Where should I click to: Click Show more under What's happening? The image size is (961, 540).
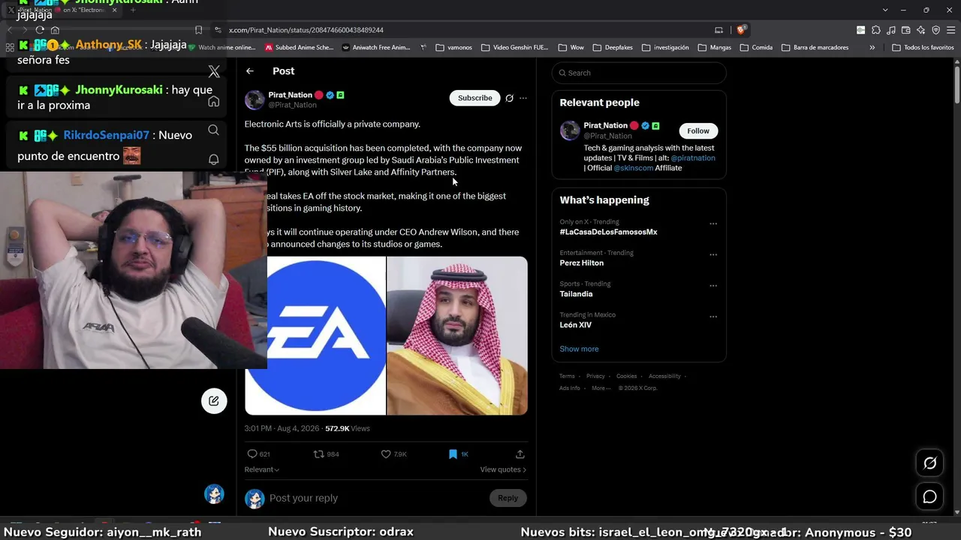pos(579,349)
